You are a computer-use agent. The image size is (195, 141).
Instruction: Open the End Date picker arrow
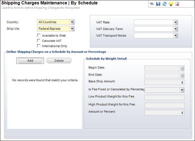[182, 76]
